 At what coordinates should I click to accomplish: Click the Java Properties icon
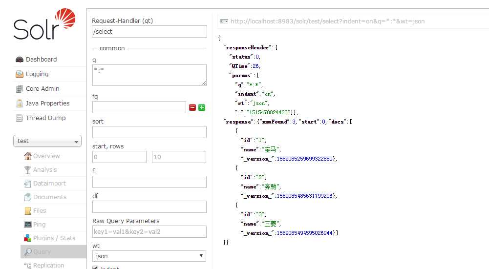pyautogui.click(x=20, y=103)
